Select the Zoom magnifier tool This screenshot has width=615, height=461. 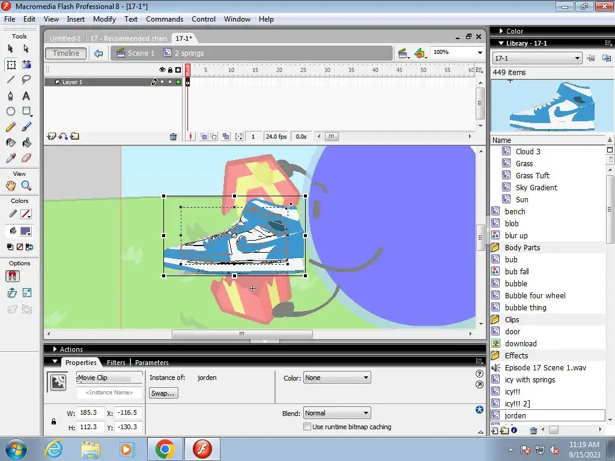tap(26, 185)
